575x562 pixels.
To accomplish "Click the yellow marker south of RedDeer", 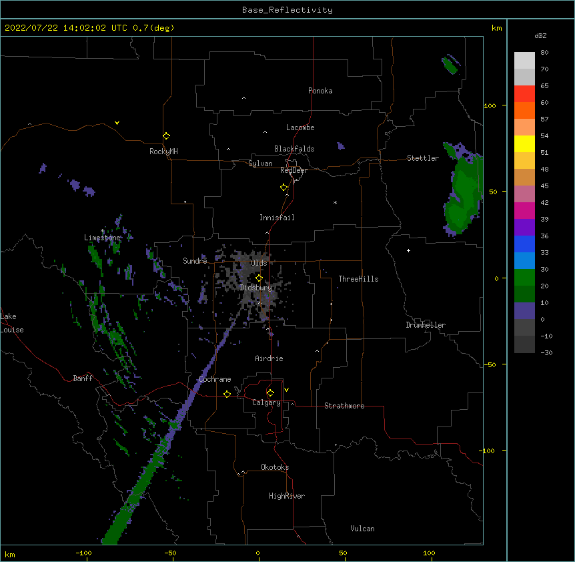I will (x=284, y=188).
